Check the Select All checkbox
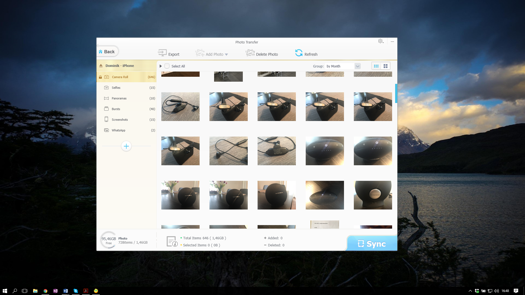This screenshot has width=525, height=295. coord(167,66)
